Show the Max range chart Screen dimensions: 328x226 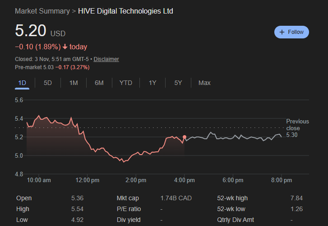point(204,83)
